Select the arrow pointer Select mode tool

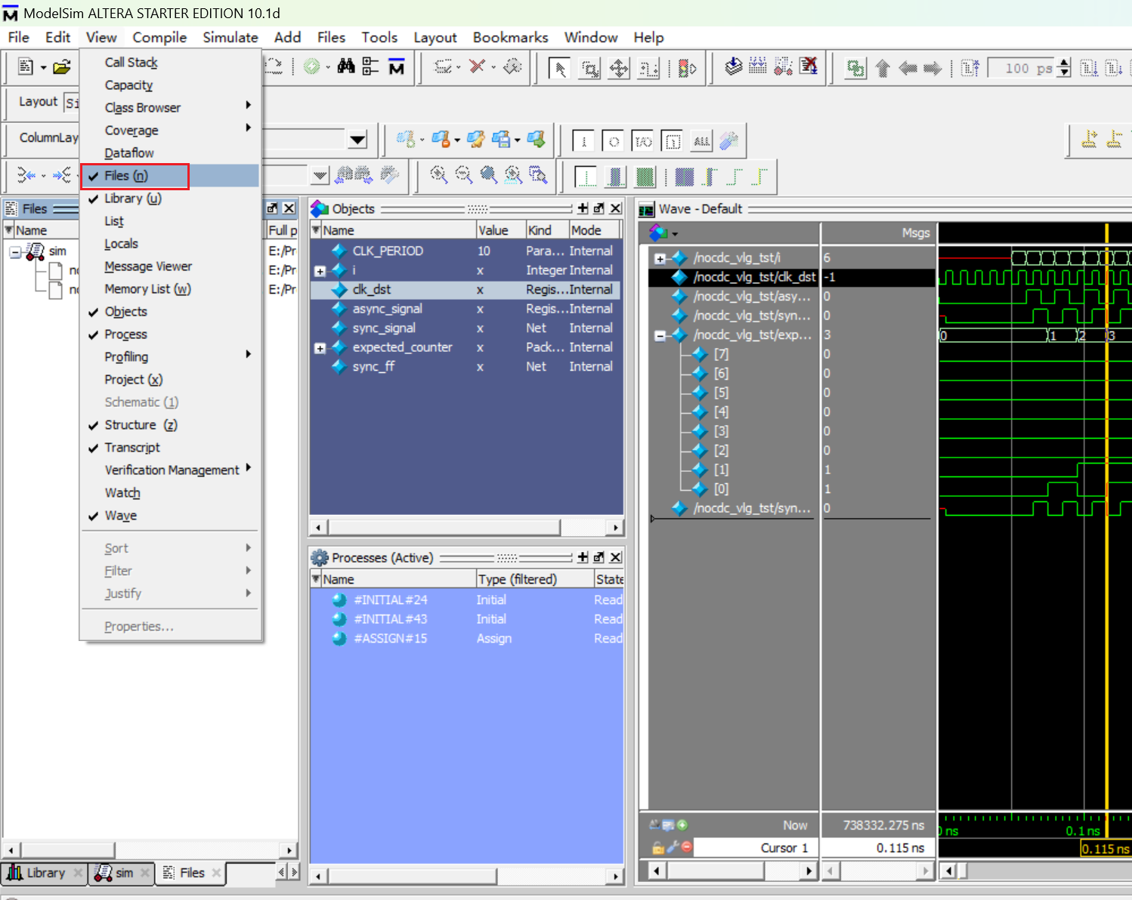[x=559, y=69]
